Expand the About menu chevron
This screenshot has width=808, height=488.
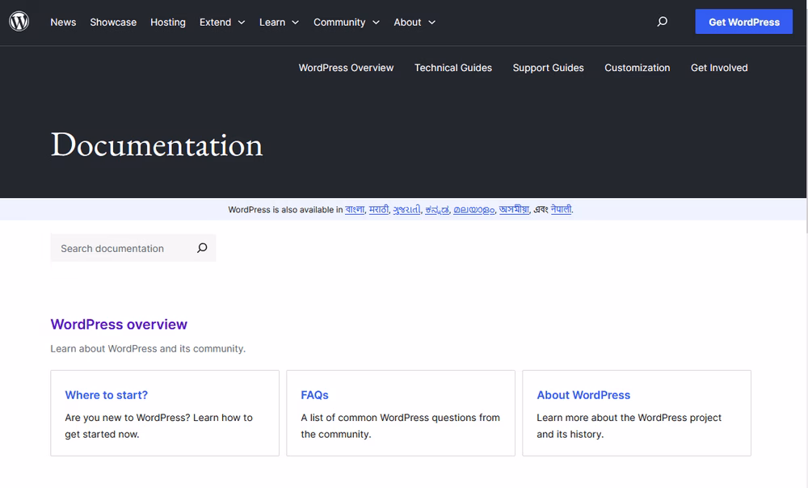(x=431, y=23)
